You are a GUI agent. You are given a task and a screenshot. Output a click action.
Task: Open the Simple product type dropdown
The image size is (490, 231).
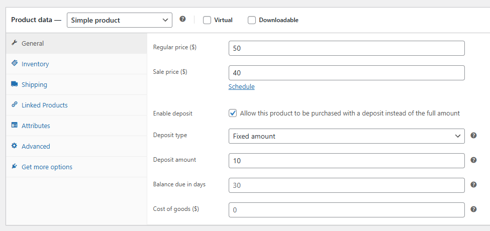click(x=120, y=20)
